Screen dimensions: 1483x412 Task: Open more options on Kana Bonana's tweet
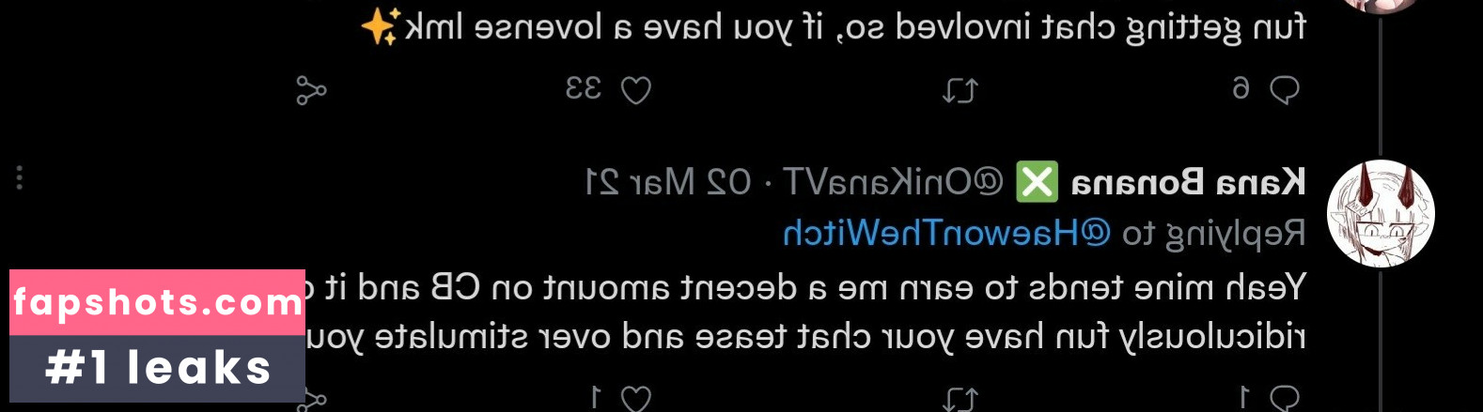[20, 178]
